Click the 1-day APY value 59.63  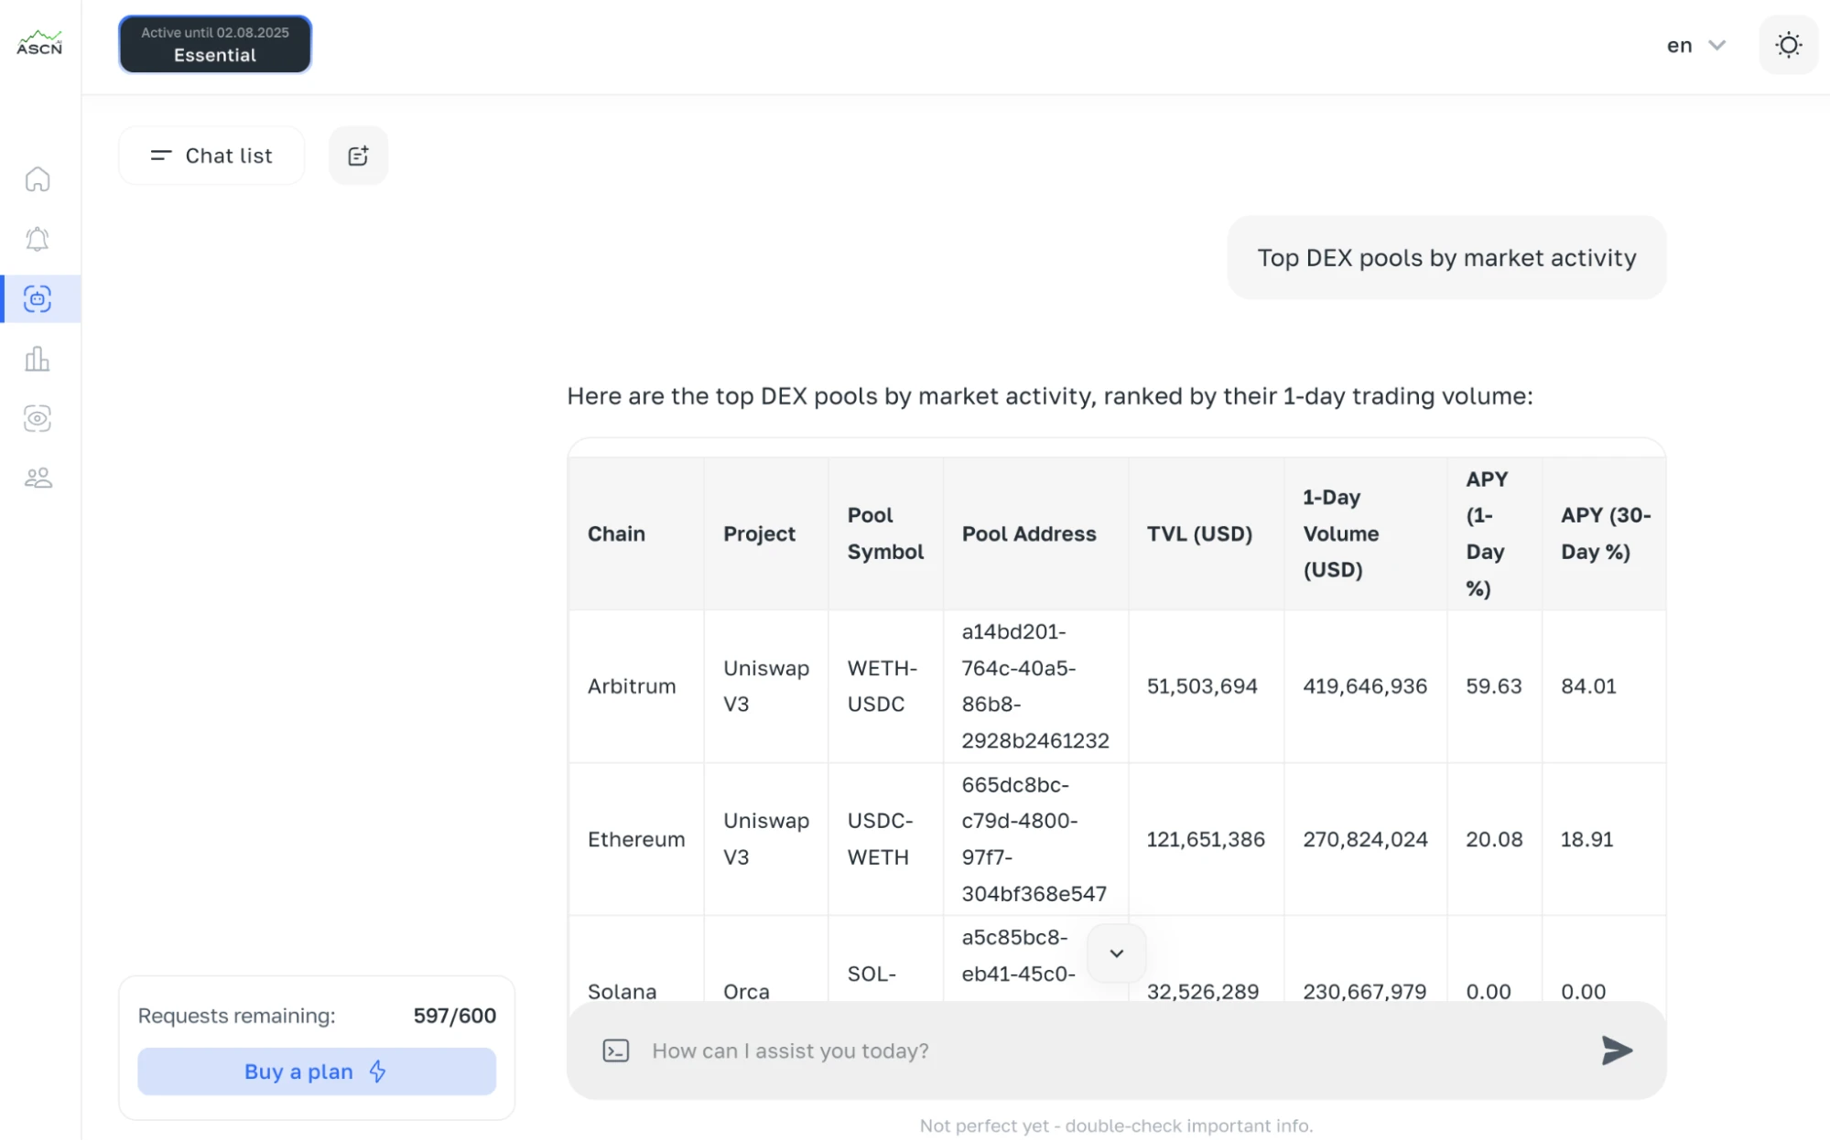pyautogui.click(x=1493, y=686)
